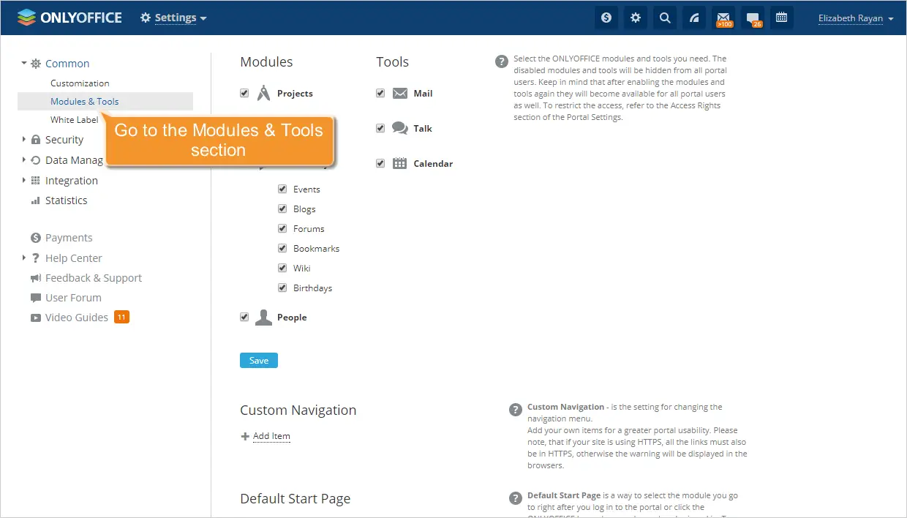Visit the User Forum link text
Screen dimensions: 907x518
73,298
